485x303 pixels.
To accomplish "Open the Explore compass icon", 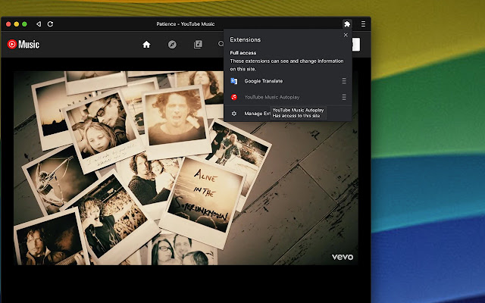I will 172,45.
